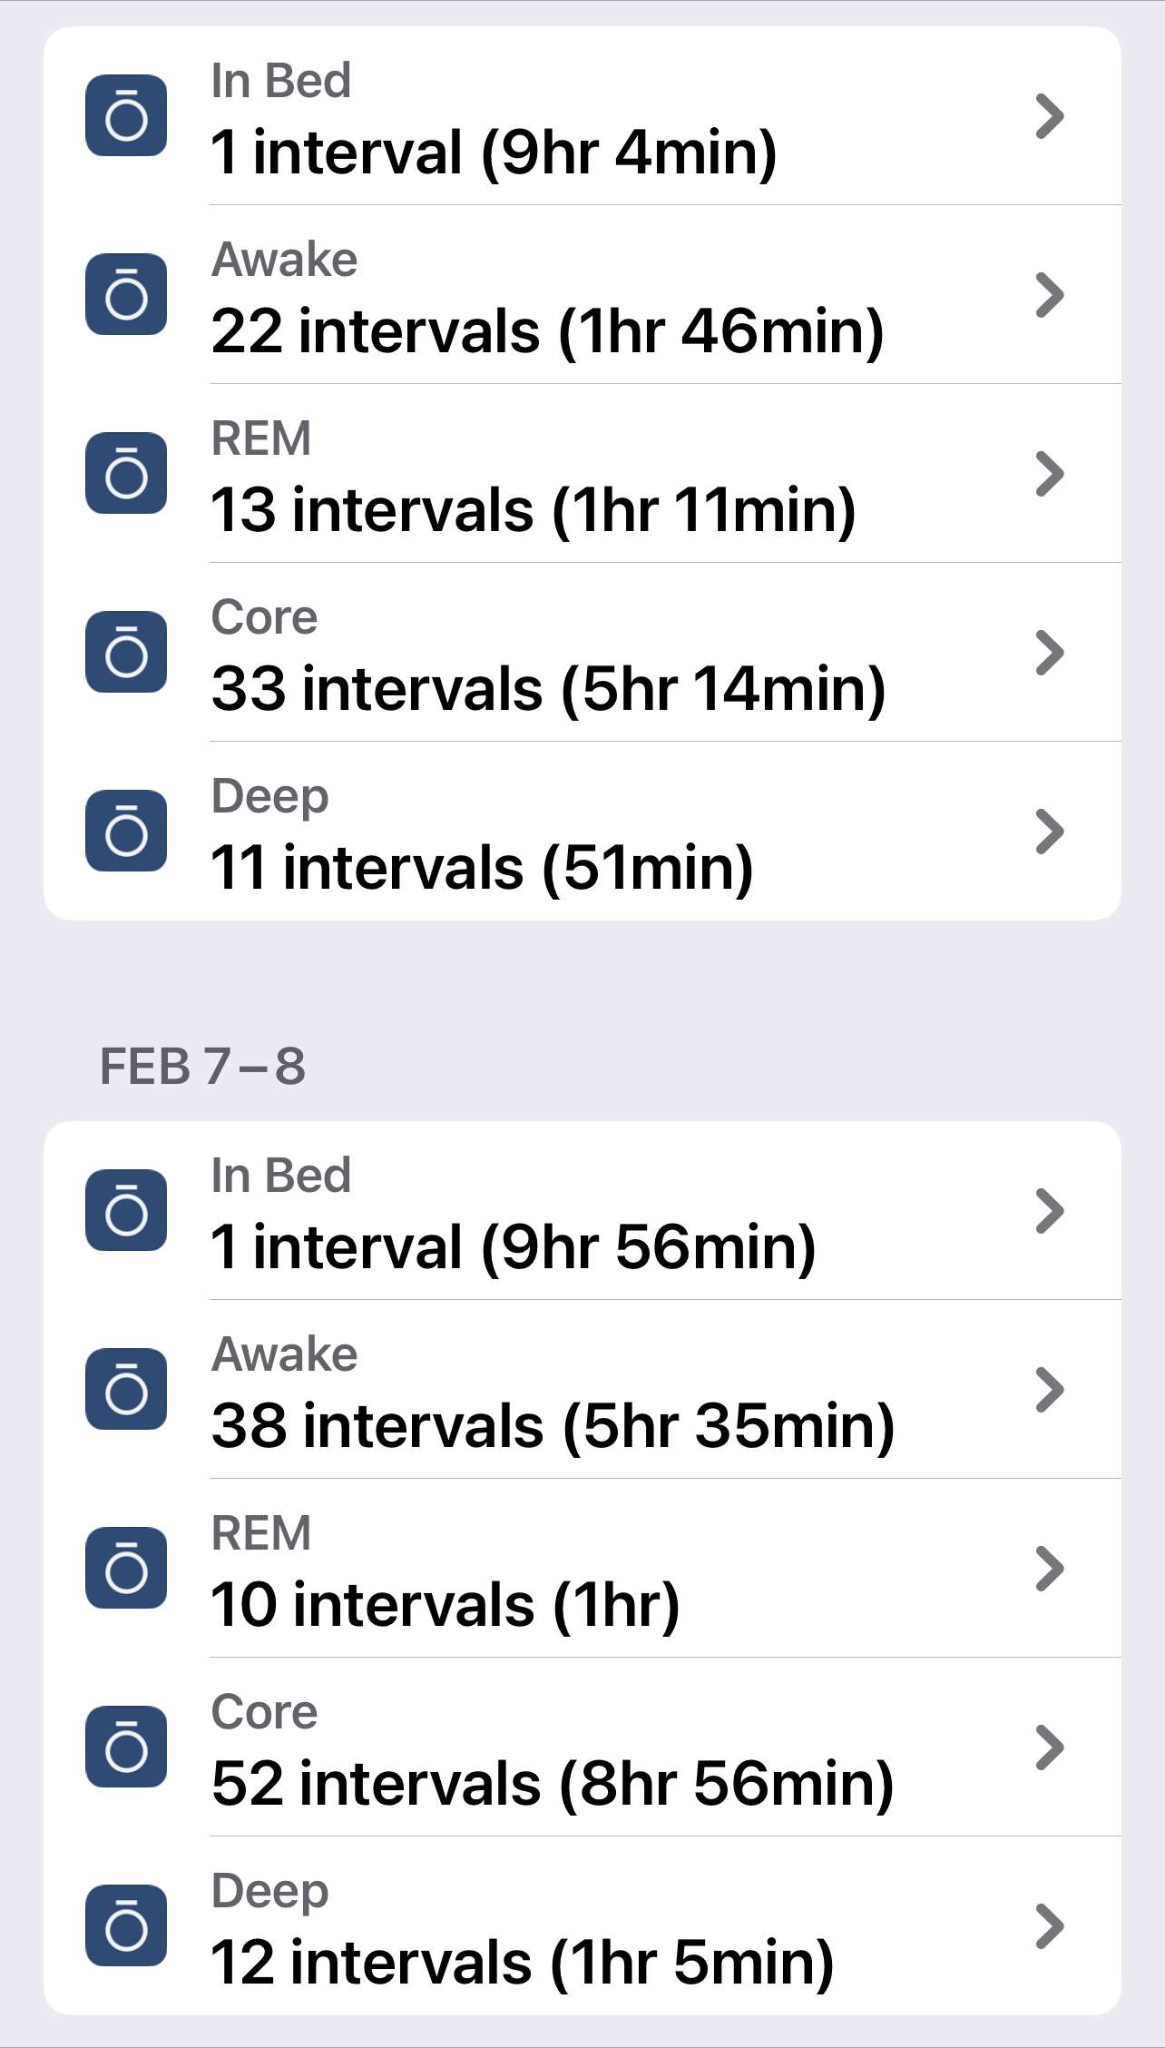This screenshot has width=1165, height=2048.
Task: Open the Awake 38 intervals (5hr 35min) entry
Action: [x=582, y=1390]
